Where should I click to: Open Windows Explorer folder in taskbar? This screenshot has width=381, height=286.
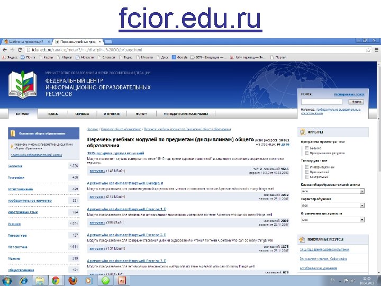point(40,281)
